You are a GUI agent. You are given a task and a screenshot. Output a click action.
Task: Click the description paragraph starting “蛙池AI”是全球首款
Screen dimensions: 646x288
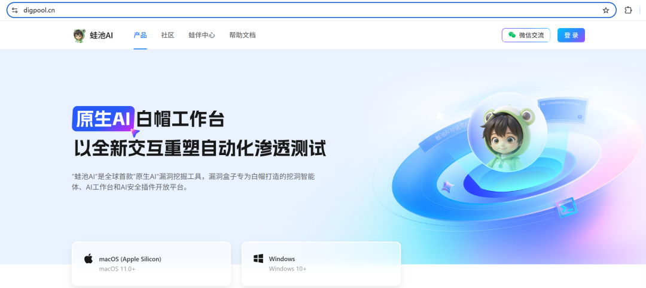click(x=193, y=182)
